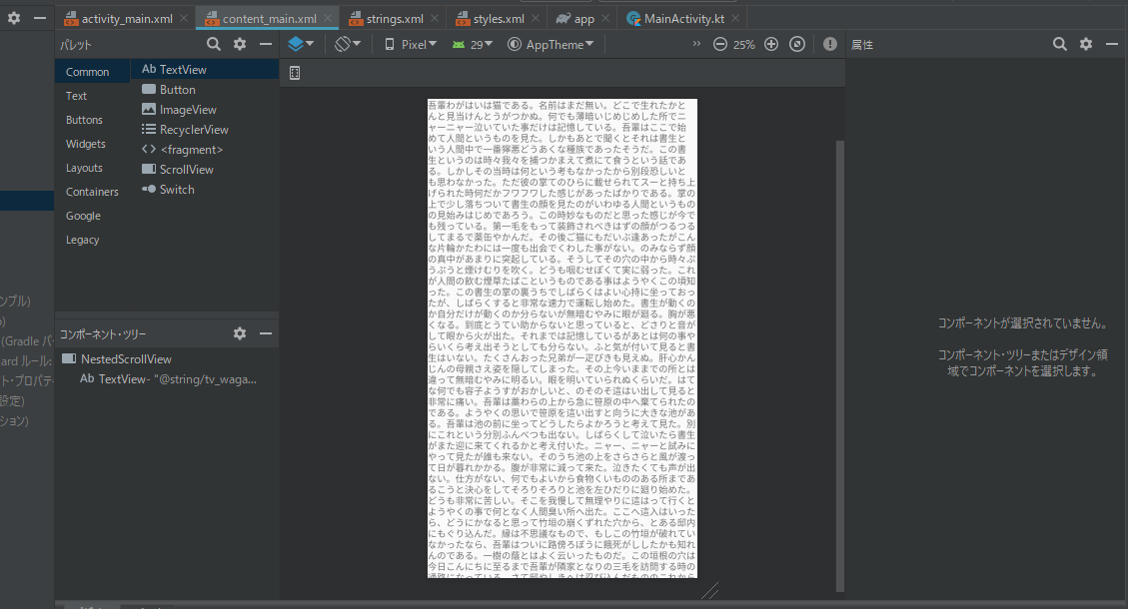Close the activity_main.xml tab

point(184,19)
